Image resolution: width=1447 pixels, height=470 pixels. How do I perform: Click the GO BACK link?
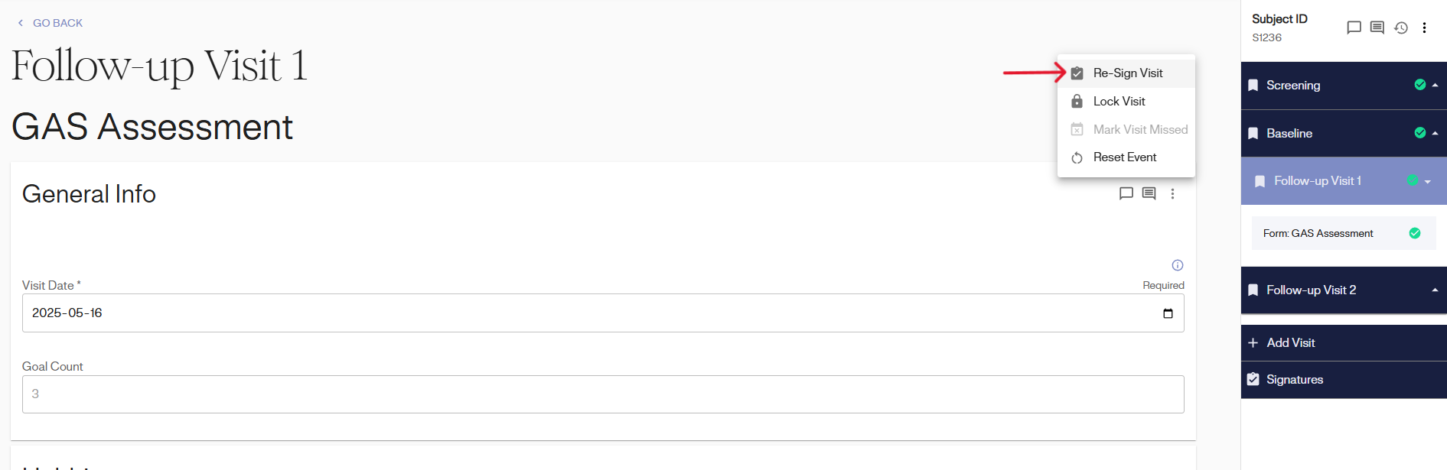coord(51,23)
